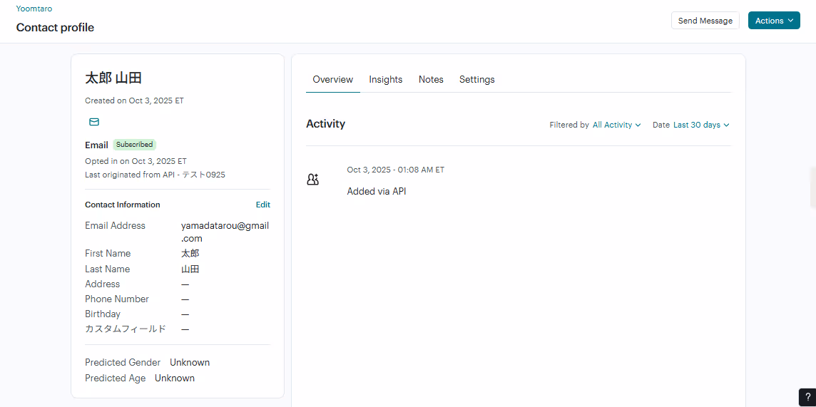Click the カスタムフィールド label
The width and height of the screenshot is (816, 407).
tap(126, 329)
